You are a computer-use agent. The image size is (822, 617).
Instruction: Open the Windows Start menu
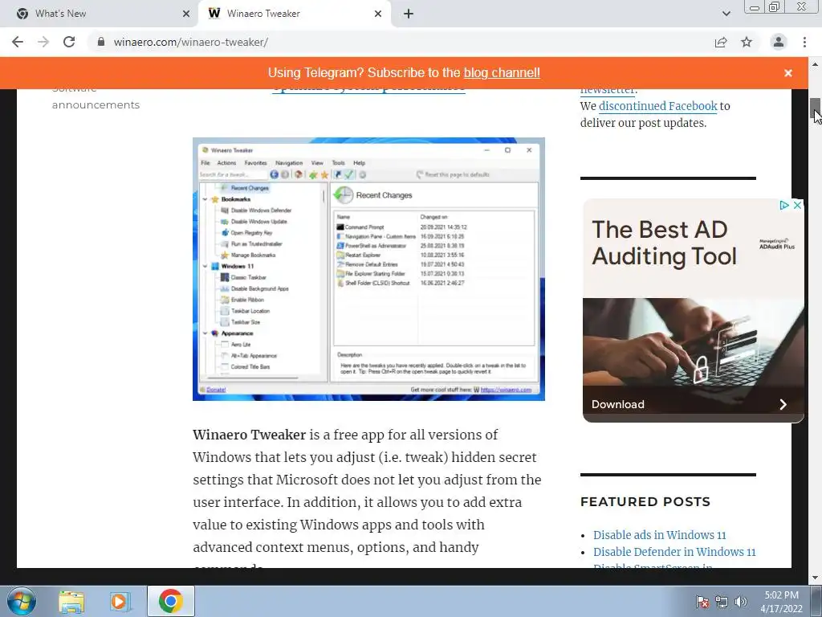[x=22, y=601]
